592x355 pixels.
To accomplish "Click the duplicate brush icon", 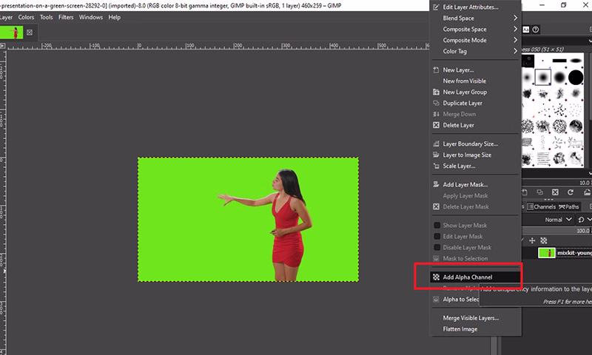I will point(540,192).
